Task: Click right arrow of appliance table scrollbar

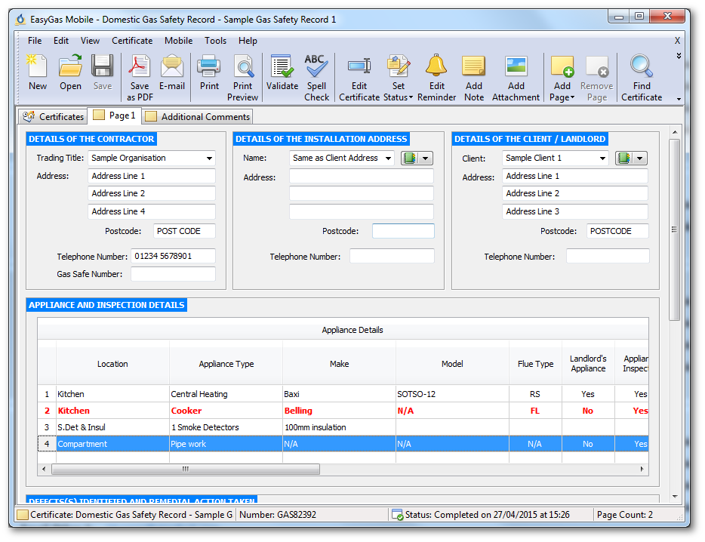Action: pos(642,469)
